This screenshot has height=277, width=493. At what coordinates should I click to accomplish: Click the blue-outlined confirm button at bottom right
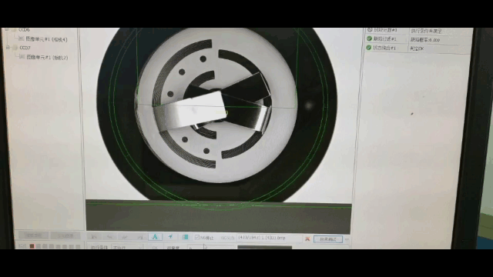[x=328, y=239]
